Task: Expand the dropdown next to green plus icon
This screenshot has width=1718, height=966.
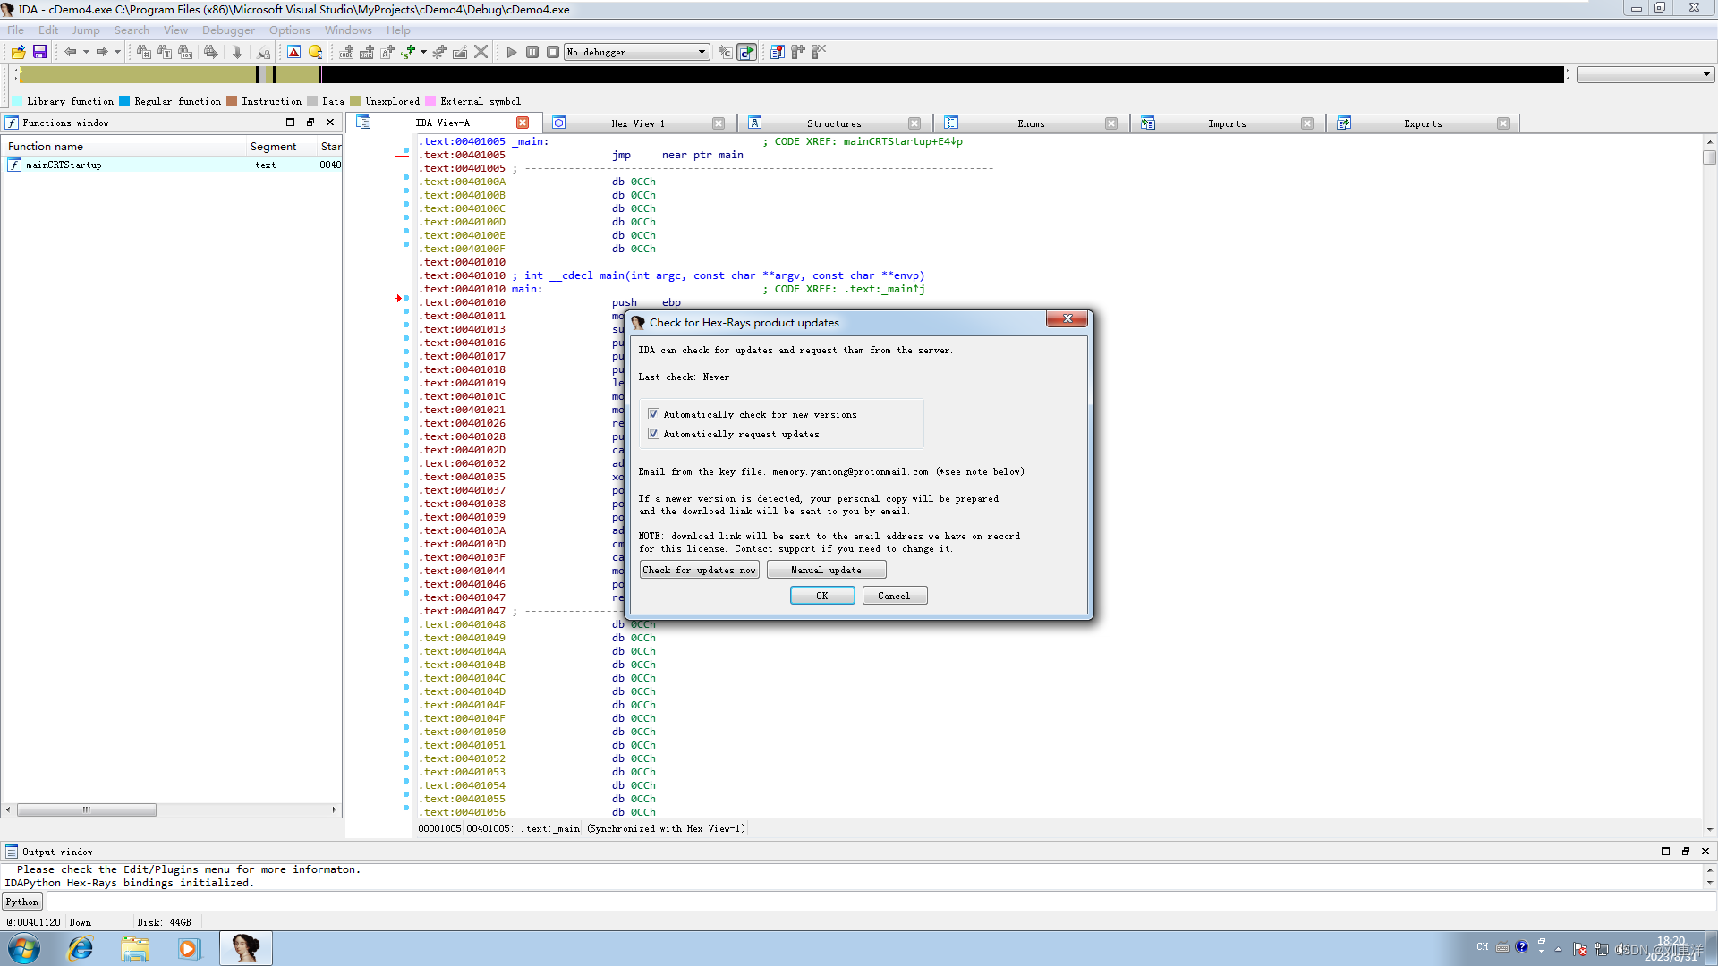Action: (x=423, y=52)
